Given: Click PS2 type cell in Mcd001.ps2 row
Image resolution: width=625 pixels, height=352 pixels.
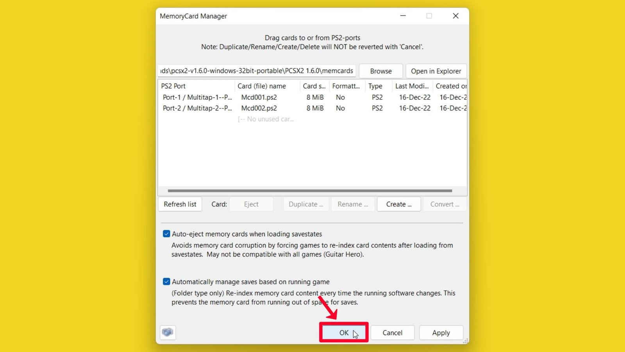Looking at the screenshot, I should point(377,97).
